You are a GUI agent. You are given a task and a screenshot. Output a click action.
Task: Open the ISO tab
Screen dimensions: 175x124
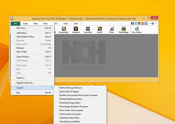56,24
